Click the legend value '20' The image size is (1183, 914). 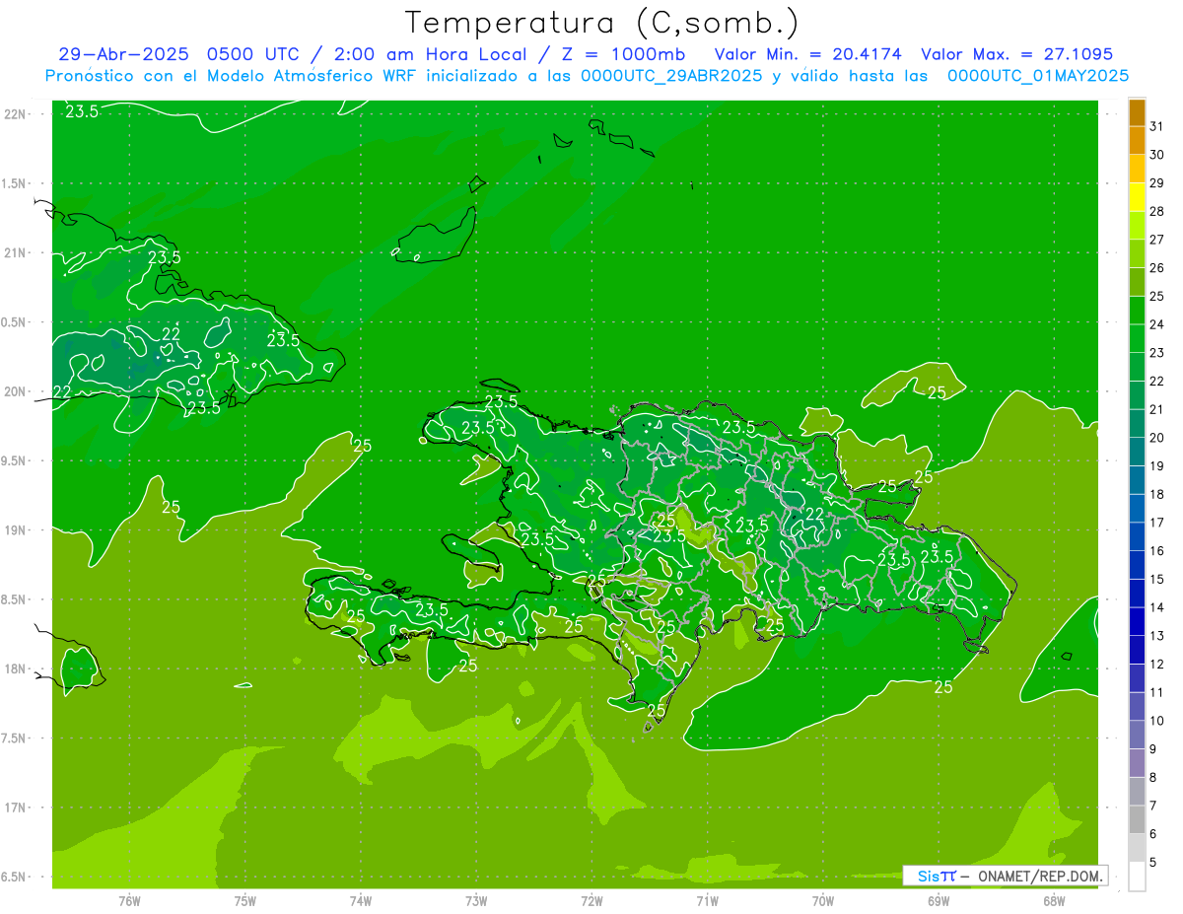[1157, 438]
